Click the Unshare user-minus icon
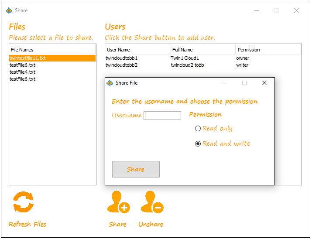Screen dimensions: 312x239 pyautogui.click(x=151, y=202)
